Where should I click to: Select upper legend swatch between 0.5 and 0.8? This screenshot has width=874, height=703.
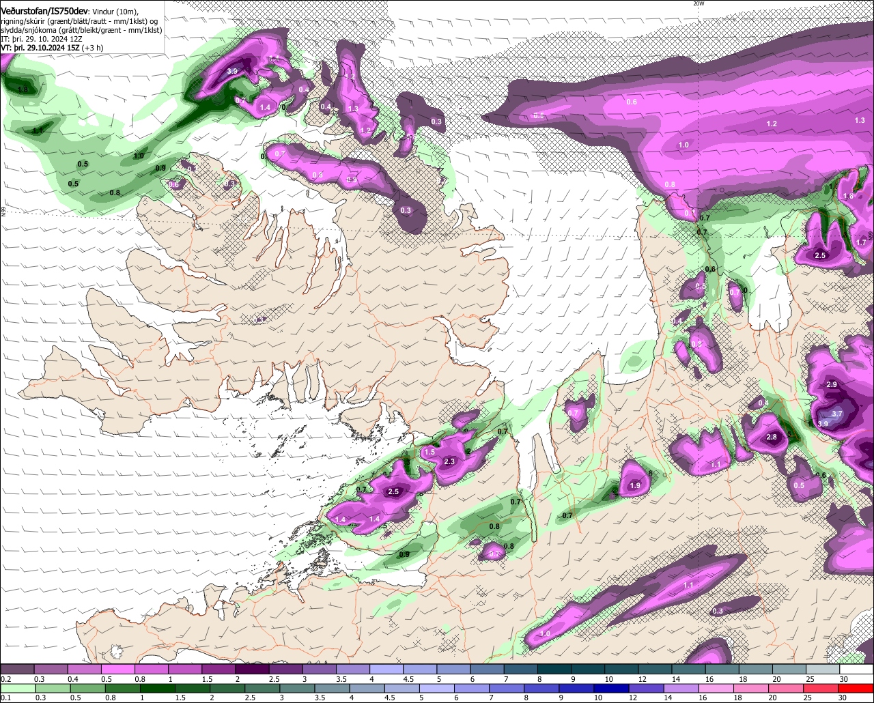(x=117, y=670)
